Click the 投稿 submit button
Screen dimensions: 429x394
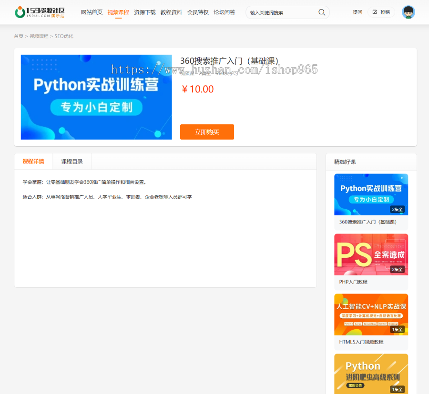(381, 12)
